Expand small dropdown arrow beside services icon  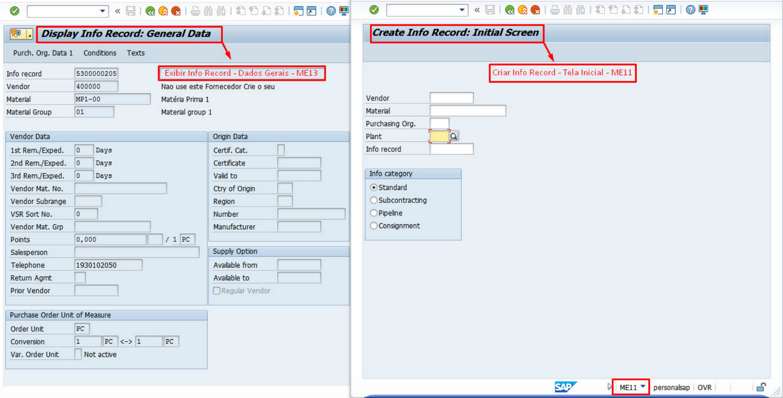[x=29, y=36]
